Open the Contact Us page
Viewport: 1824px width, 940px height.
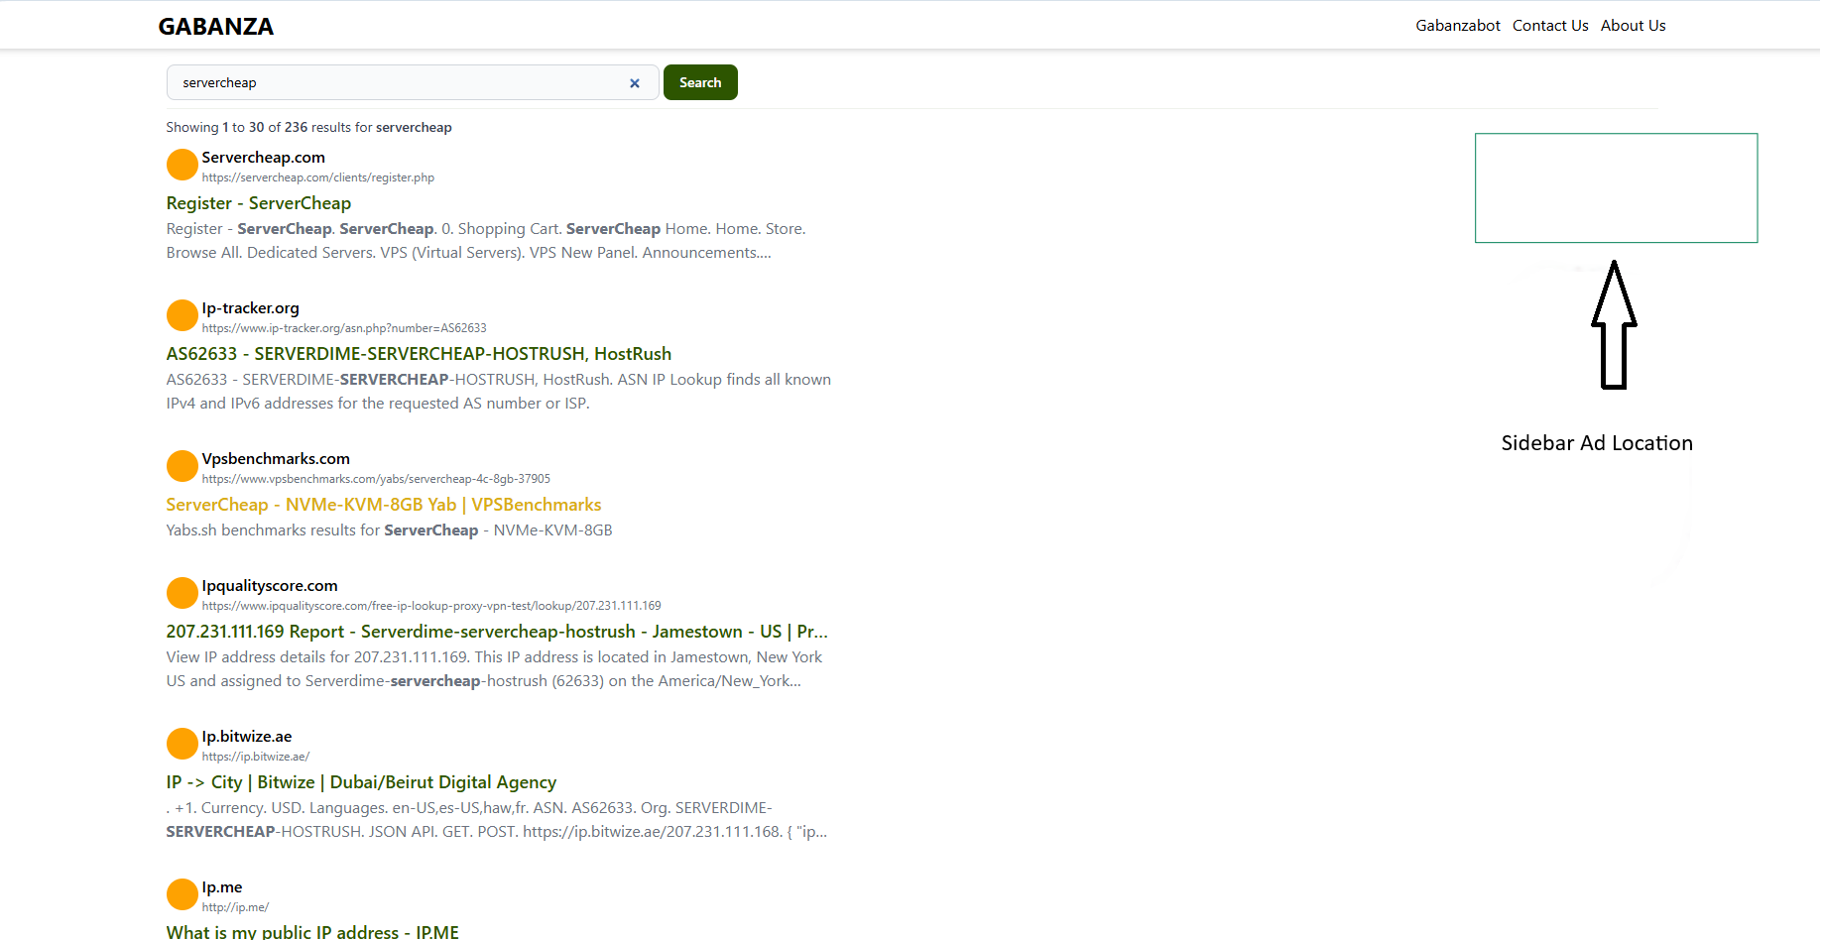pos(1550,26)
